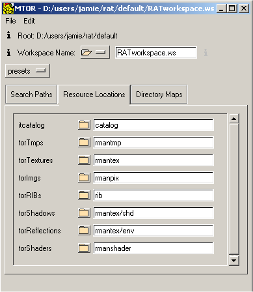Image resolution: width=253 pixels, height=292 pixels.
Task: Click the torShaders label
Action: tap(35, 248)
